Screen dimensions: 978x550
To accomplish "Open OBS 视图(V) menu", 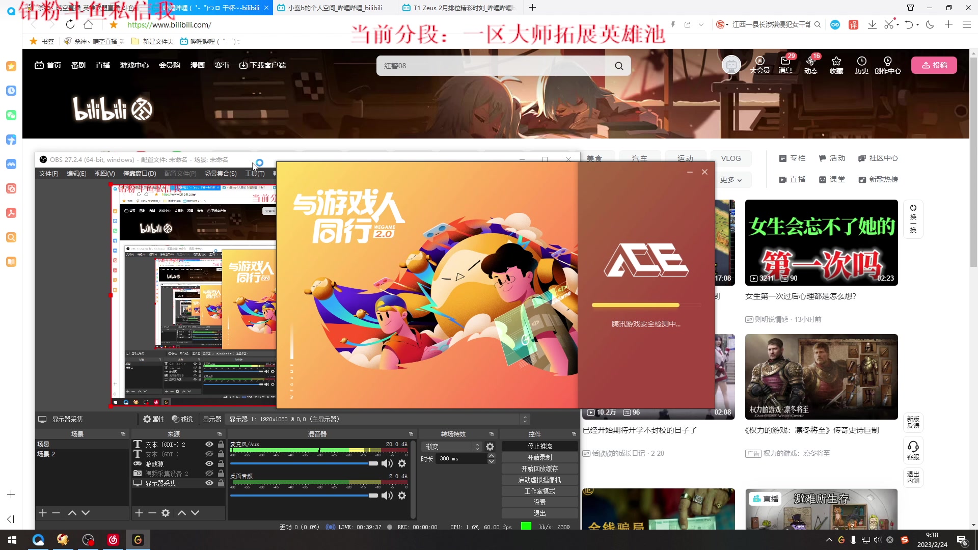I will 104,174.
